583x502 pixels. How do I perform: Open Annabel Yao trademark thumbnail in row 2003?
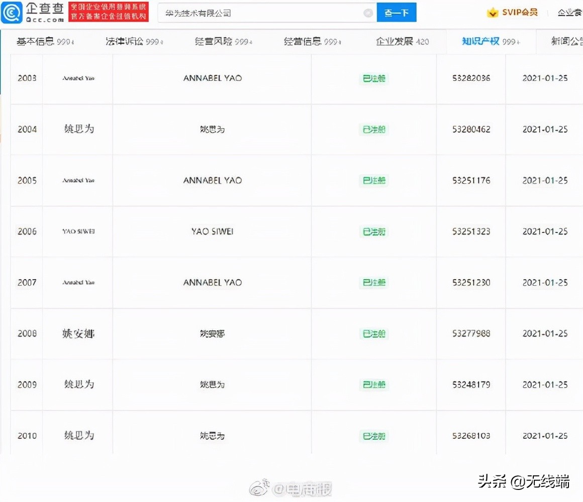(78, 78)
